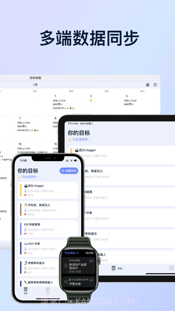Switch to the calendar tab on the iPad

[x=171, y=268]
